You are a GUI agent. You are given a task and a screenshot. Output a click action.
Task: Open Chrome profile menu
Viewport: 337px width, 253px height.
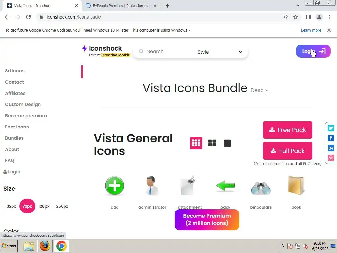tap(319, 17)
